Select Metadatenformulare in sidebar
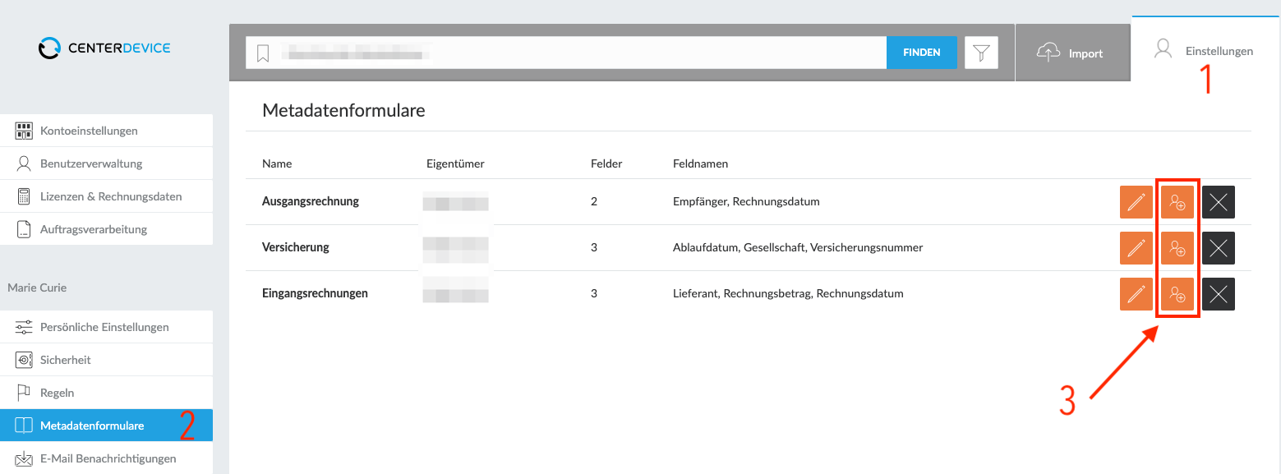This screenshot has height=474, width=1281. tap(107, 426)
